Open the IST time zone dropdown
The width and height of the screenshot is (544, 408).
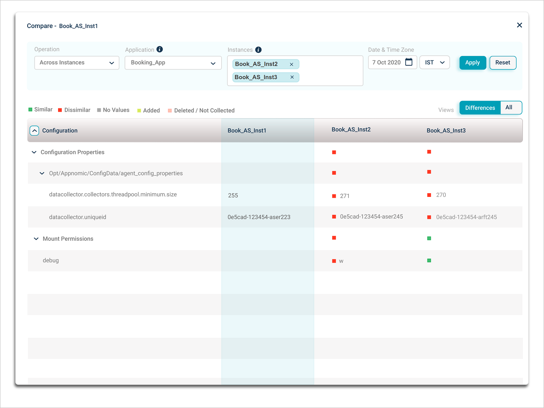click(434, 63)
